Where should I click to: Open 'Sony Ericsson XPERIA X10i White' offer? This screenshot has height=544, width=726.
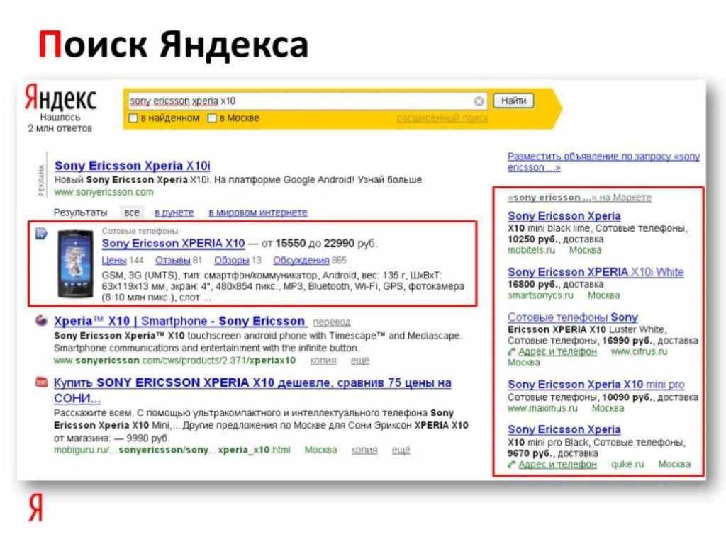point(596,272)
